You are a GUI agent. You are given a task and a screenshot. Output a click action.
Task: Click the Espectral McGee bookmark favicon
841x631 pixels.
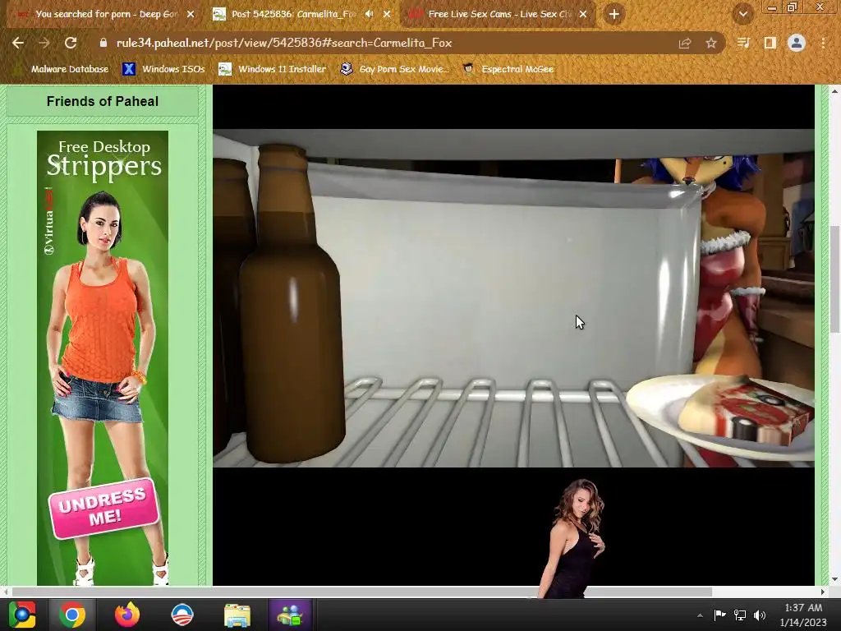(x=469, y=69)
